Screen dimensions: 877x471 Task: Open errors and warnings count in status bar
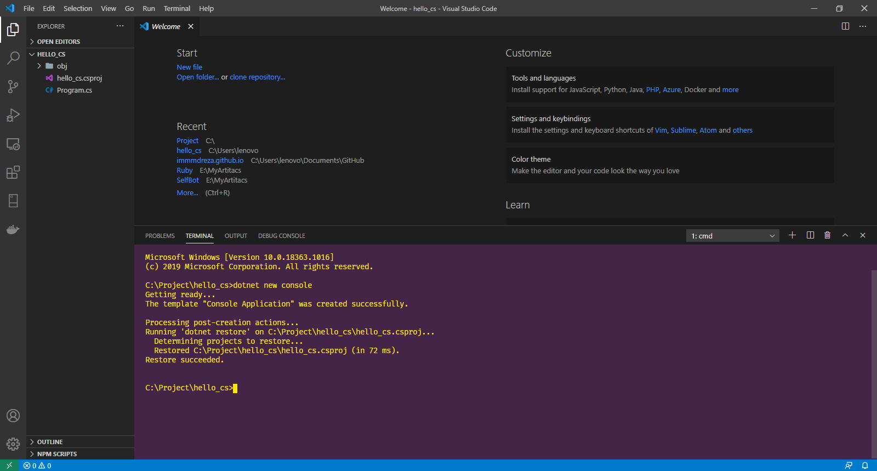(37, 466)
